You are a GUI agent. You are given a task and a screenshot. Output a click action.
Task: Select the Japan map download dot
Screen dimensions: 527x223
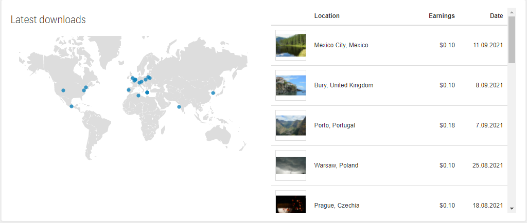pos(213,93)
